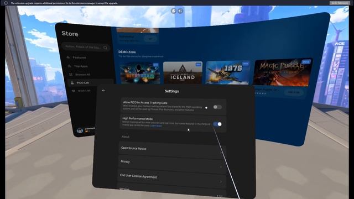Screen dimensions: 354x199
Task: Select Browse All in the Store sidebar
Action: click(x=82, y=75)
